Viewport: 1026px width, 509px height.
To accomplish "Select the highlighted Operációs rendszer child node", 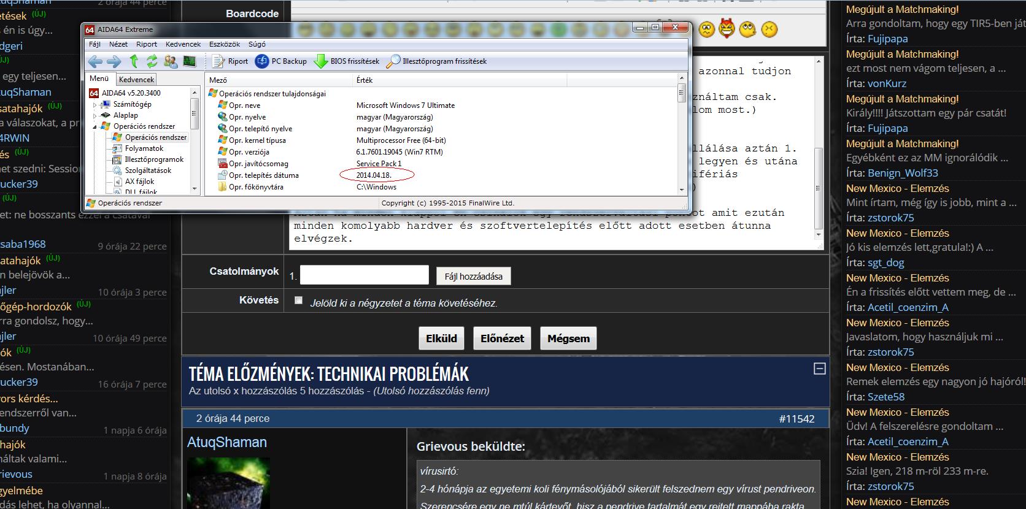I will (156, 137).
